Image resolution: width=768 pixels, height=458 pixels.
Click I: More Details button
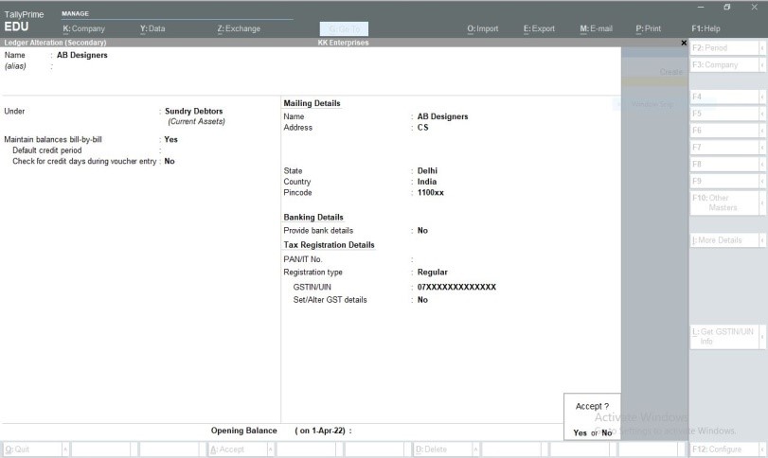tap(724, 240)
